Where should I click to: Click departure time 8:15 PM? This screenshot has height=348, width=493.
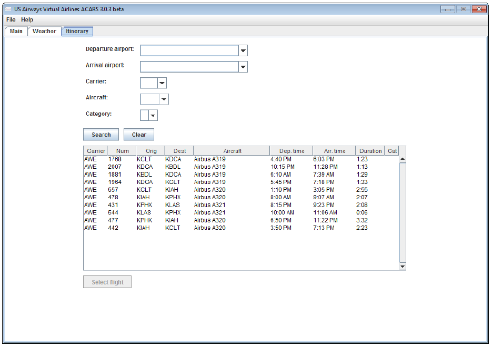(281, 205)
